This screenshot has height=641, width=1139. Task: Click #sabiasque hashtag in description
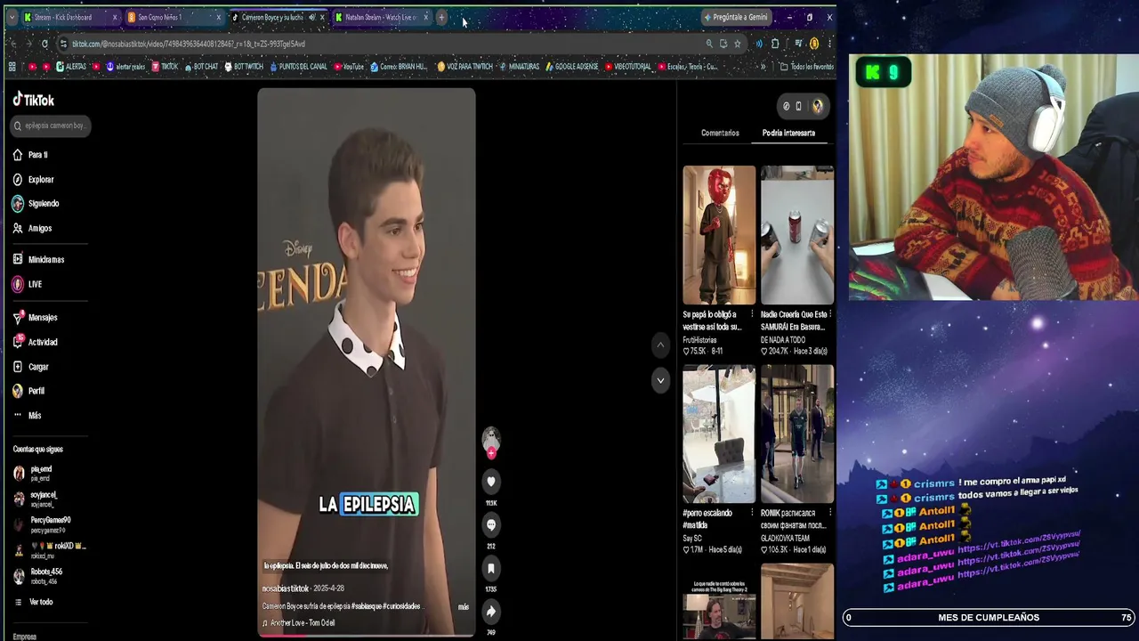tap(368, 606)
